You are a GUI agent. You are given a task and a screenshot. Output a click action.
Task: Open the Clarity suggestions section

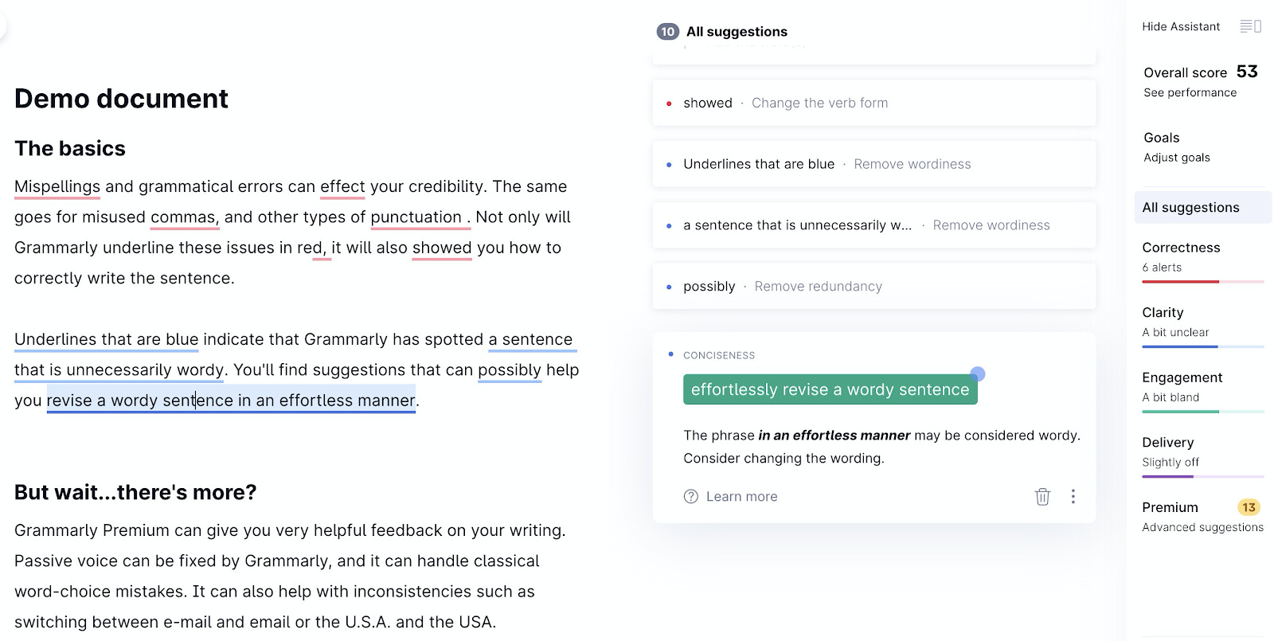pos(1163,312)
